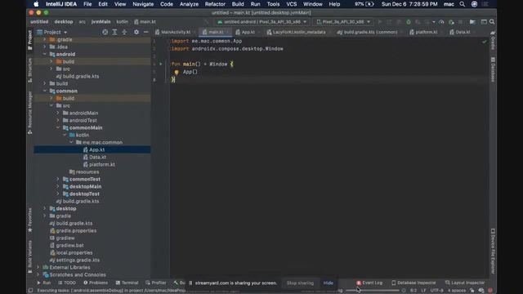Open the Build Variants side tab
Viewport: 523px width, 294px height.
click(30, 256)
